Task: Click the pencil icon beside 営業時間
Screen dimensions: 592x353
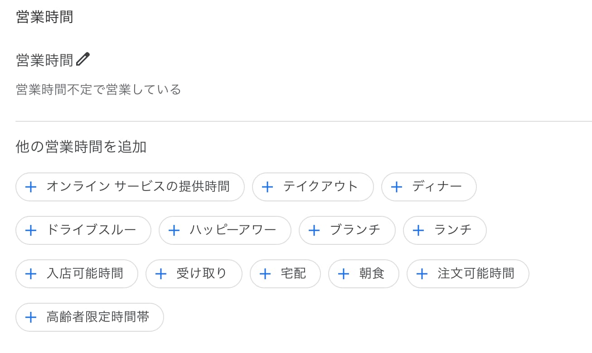Action: point(83,59)
